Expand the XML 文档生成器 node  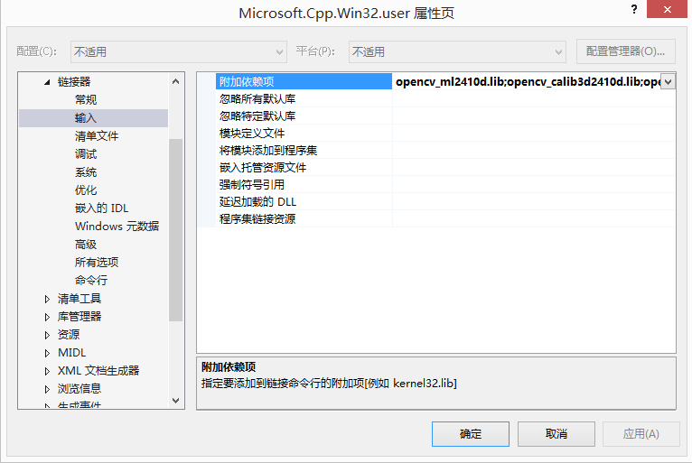[47, 371]
